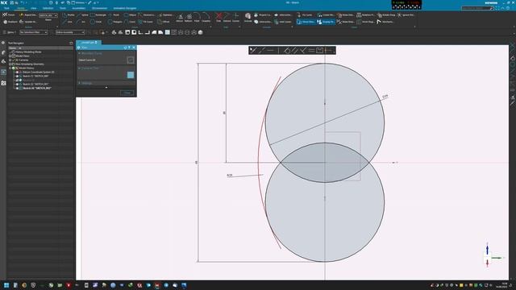Toggle Datum Coordinate System checkbox
The height and width of the screenshot is (290, 516).
click(x=17, y=72)
